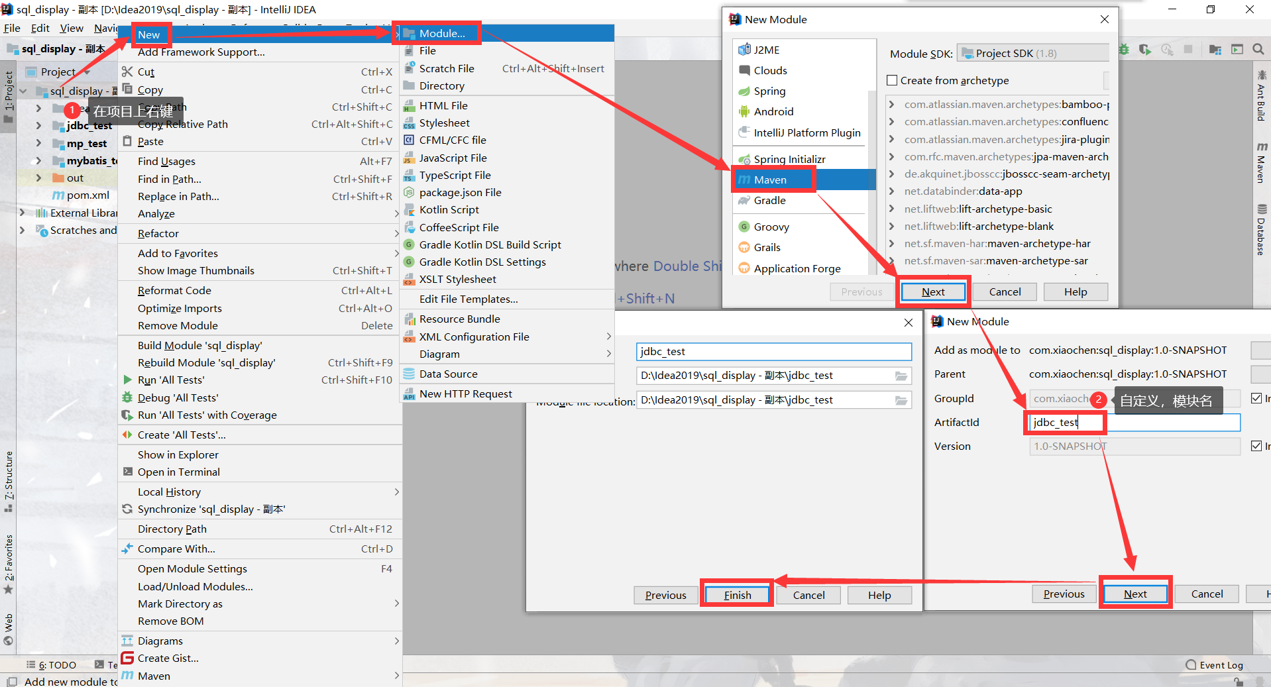Collapse the sql_display root tree node
Image resolution: width=1271 pixels, height=687 pixels.
pos(24,91)
